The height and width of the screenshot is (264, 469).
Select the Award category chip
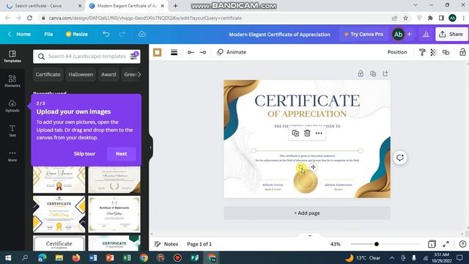pyautogui.click(x=108, y=75)
